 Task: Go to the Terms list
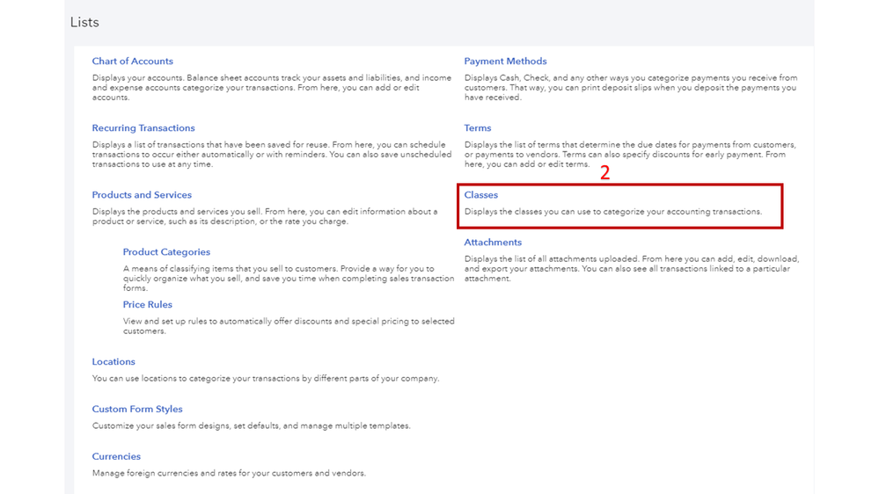478,128
